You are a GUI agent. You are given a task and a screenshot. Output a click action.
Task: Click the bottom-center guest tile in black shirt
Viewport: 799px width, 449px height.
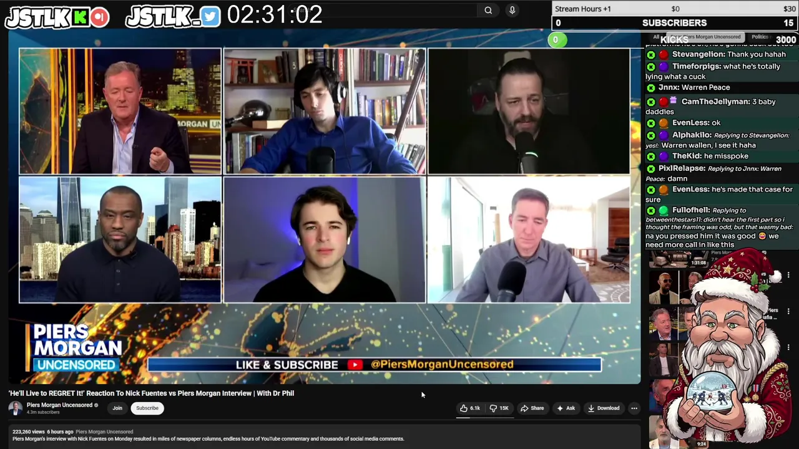(x=325, y=240)
